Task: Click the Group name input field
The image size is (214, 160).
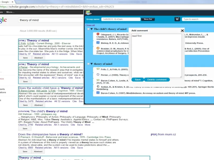Action: [x=121, y=19]
